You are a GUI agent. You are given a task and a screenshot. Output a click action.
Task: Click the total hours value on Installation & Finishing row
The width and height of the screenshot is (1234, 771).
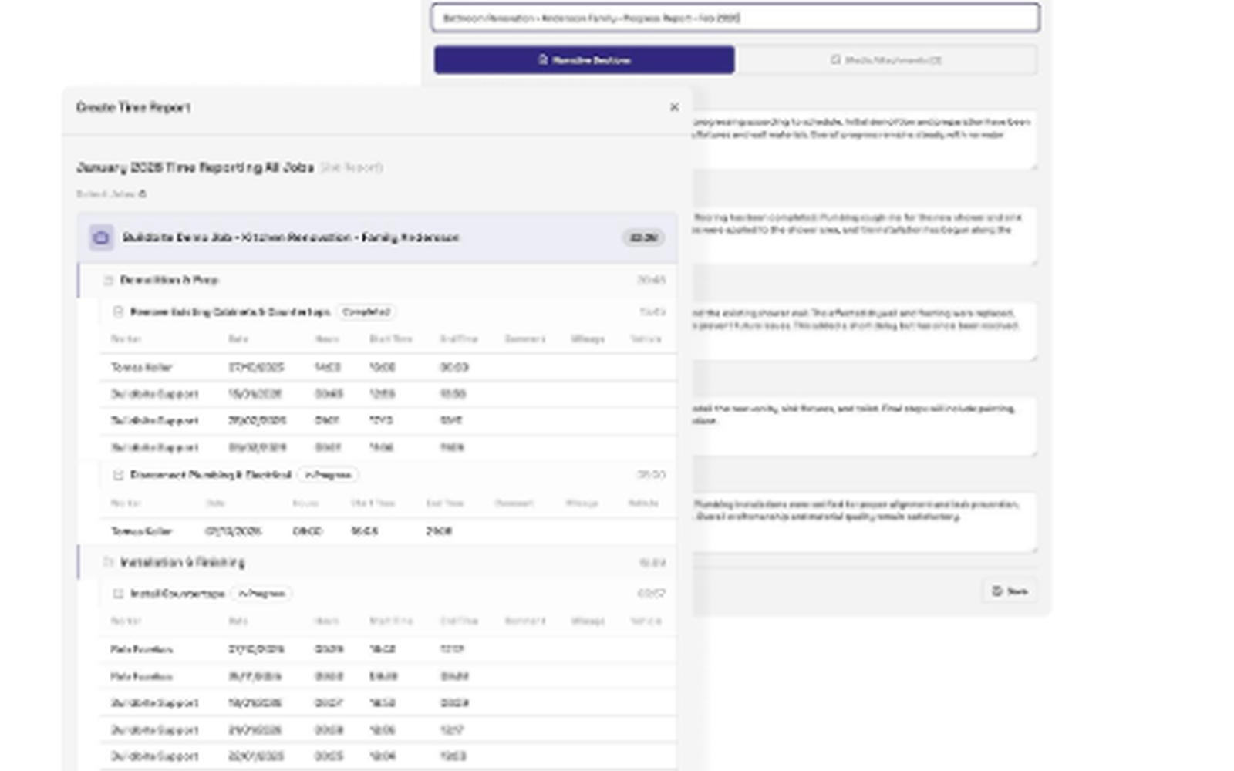[652, 563]
